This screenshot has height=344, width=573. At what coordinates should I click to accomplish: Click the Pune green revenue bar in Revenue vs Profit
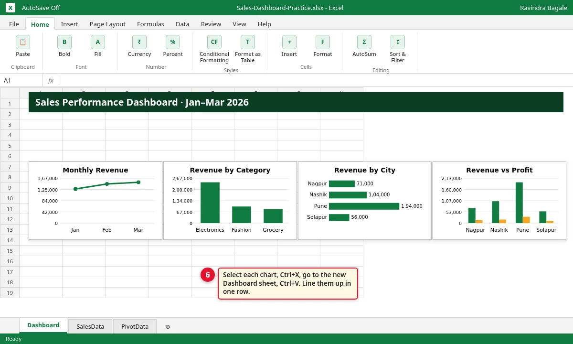(519, 203)
